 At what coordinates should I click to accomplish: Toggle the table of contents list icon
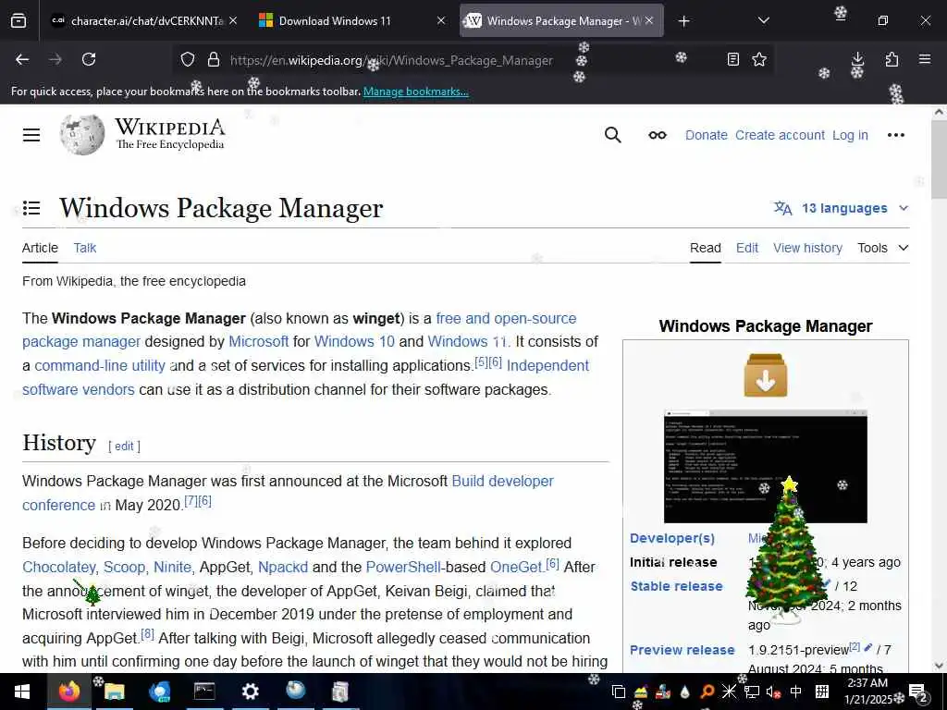[31, 208]
